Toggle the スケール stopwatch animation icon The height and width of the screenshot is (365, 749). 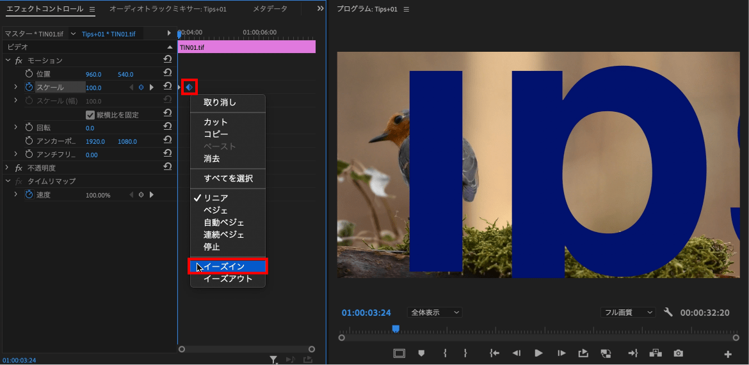click(x=29, y=88)
